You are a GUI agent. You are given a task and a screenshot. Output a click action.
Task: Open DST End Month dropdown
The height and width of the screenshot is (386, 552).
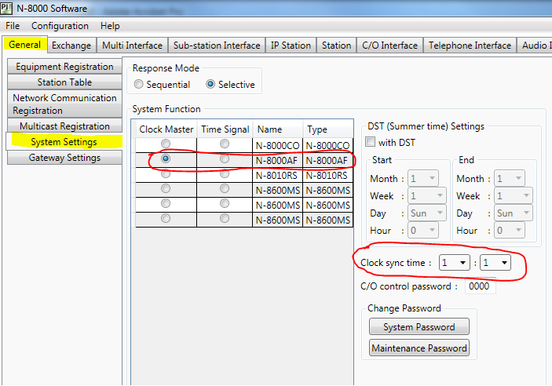click(510, 178)
